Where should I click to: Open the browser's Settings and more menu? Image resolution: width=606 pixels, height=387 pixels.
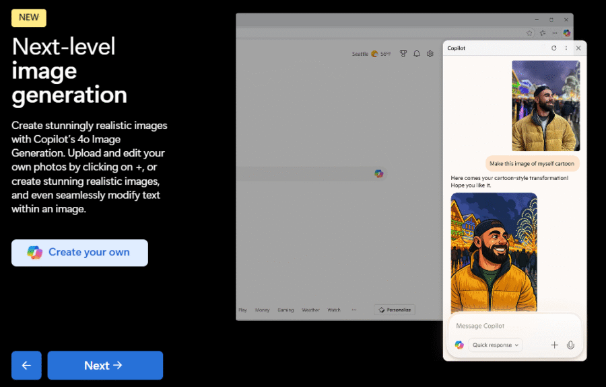point(555,33)
